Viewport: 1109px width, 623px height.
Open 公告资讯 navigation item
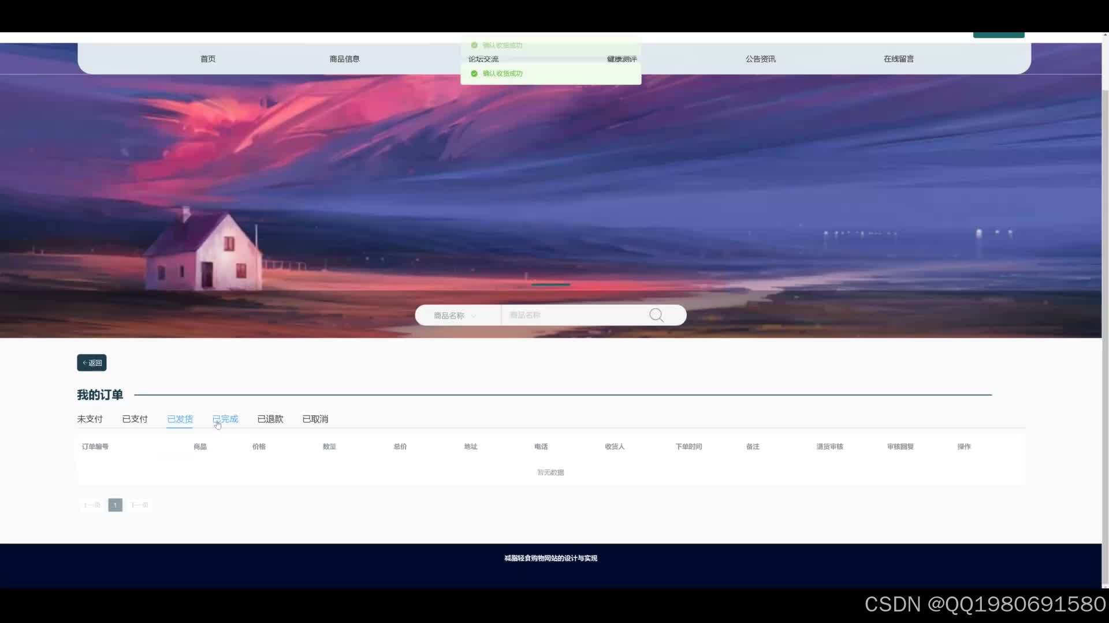[760, 59]
